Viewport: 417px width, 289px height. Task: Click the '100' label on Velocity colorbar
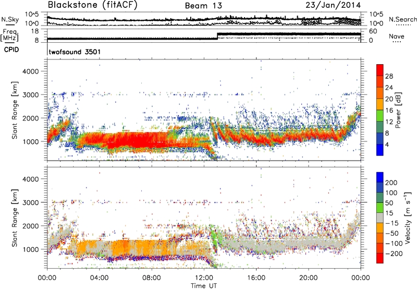point(391,192)
